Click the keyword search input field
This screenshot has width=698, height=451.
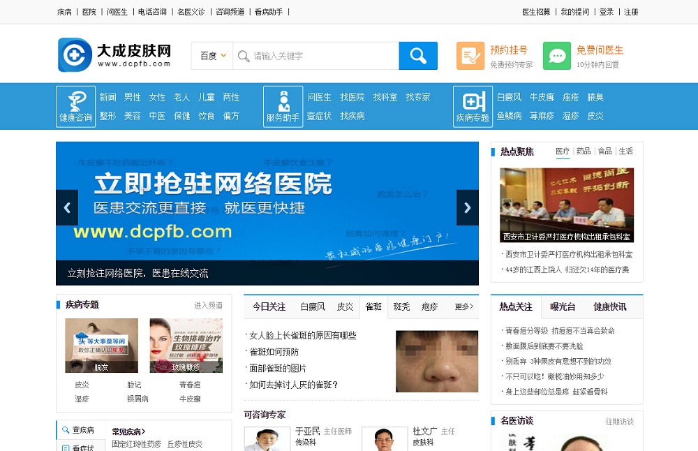315,56
